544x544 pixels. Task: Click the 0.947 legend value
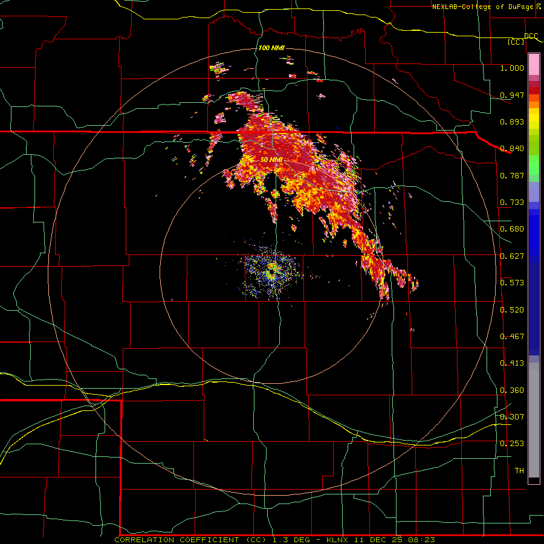coord(512,95)
